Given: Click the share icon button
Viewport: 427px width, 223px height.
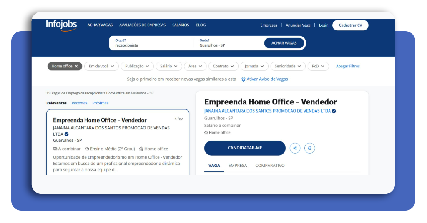Looking at the screenshot, I should coord(295,148).
